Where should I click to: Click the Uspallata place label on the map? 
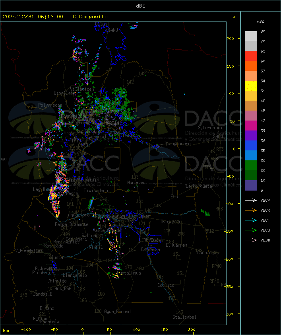point(64,93)
